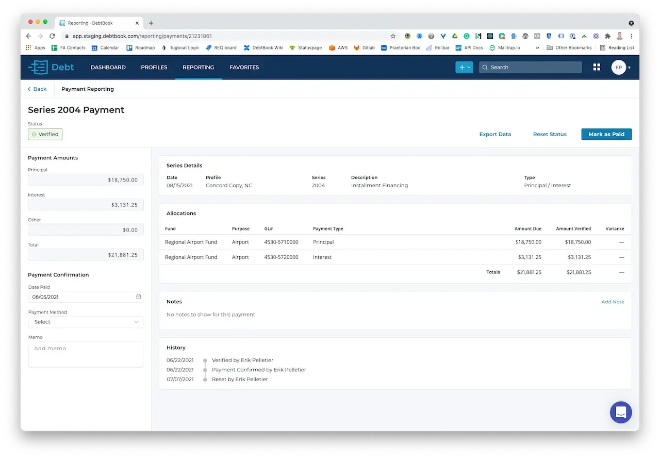
Task: Click GL# 4530-5720000 cell
Action: (x=281, y=257)
